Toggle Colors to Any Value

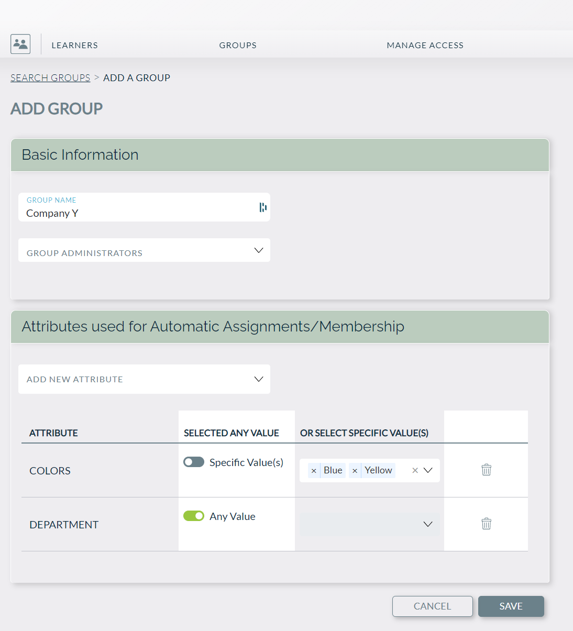tap(194, 462)
